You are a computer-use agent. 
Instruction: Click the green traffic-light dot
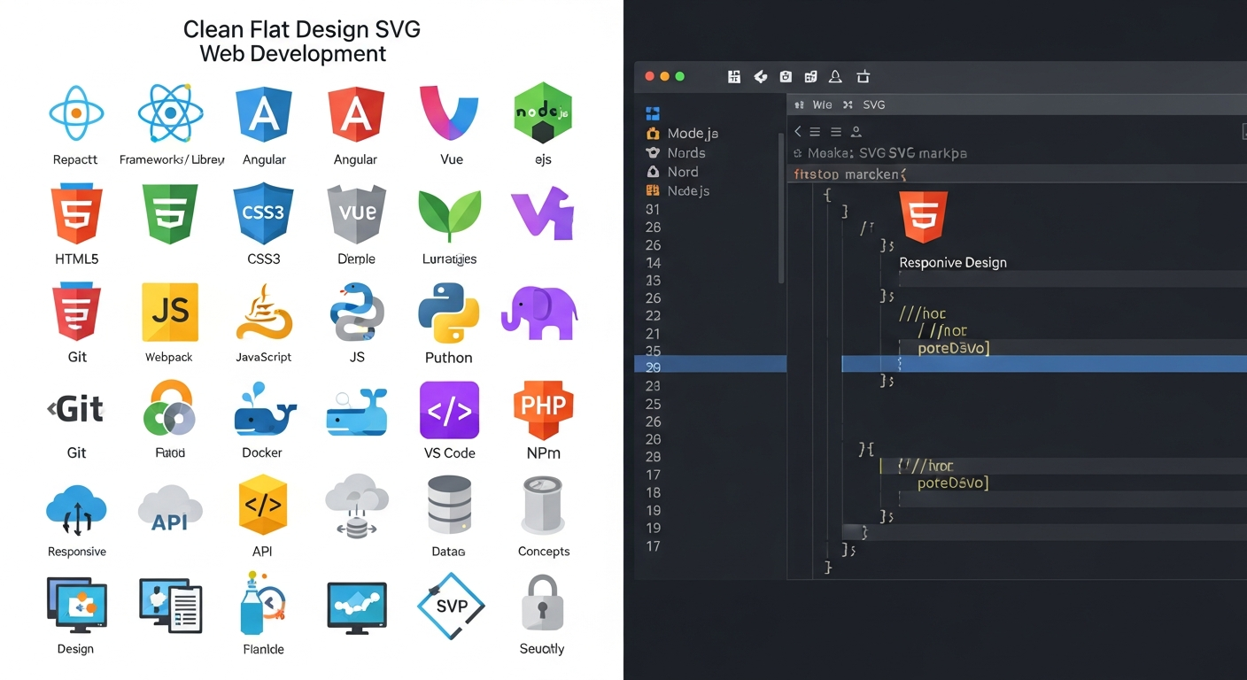680,77
